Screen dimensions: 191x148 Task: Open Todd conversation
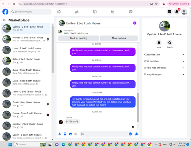pos(26,104)
